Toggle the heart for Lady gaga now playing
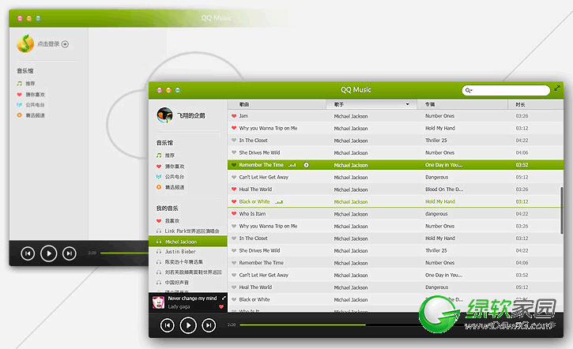Image resolution: width=573 pixels, height=349 pixels. [x=221, y=306]
